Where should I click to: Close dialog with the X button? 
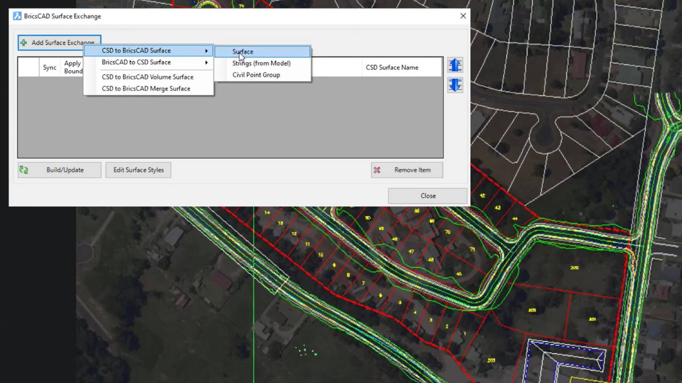463,16
